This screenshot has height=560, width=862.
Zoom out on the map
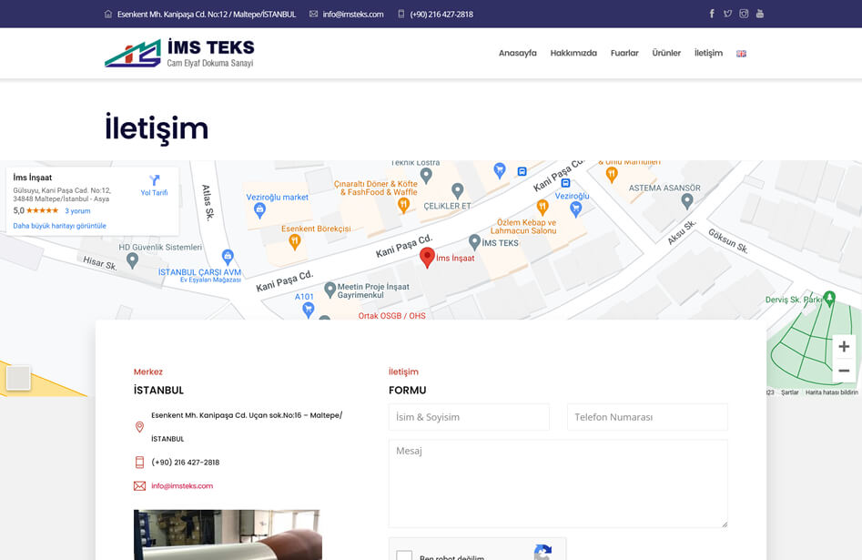coord(844,371)
